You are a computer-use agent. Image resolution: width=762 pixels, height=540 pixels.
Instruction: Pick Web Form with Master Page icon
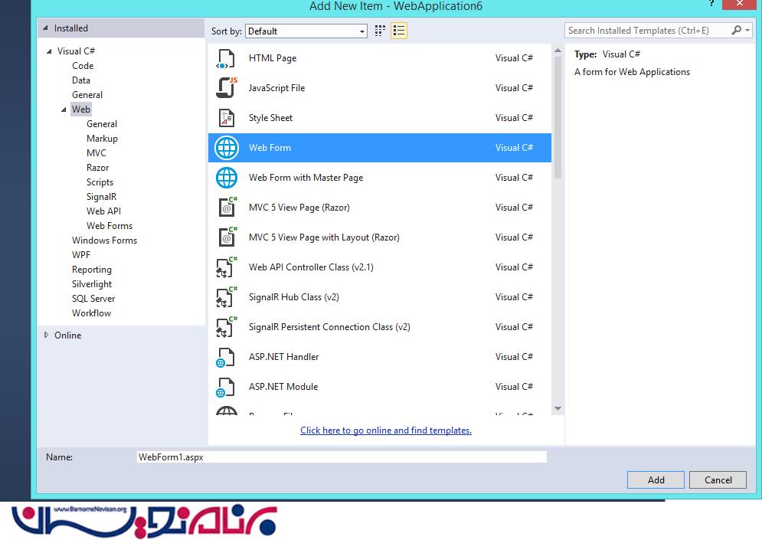(x=226, y=178)
